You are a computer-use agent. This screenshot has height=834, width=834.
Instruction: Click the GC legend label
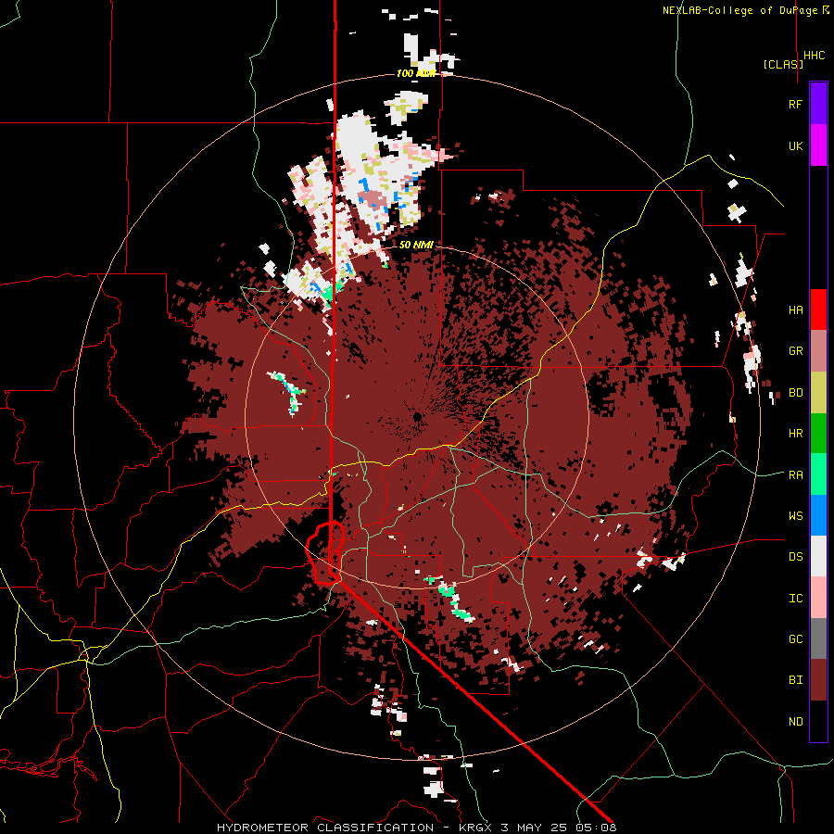(795, 639)
